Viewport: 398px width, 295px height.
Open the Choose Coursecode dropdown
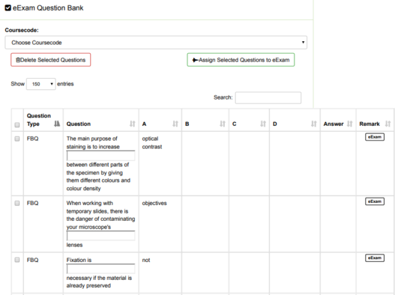(156, 42)
